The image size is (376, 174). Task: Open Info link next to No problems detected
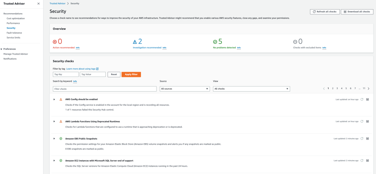239,48
